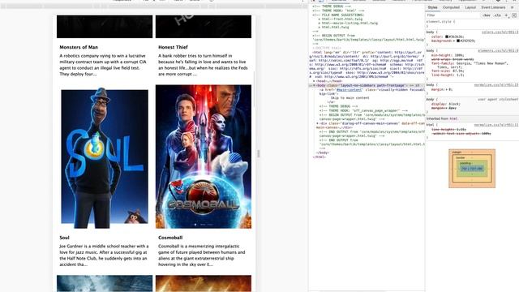Select the closing /body tag line
The image size is (519, 292).
point(323,152)
